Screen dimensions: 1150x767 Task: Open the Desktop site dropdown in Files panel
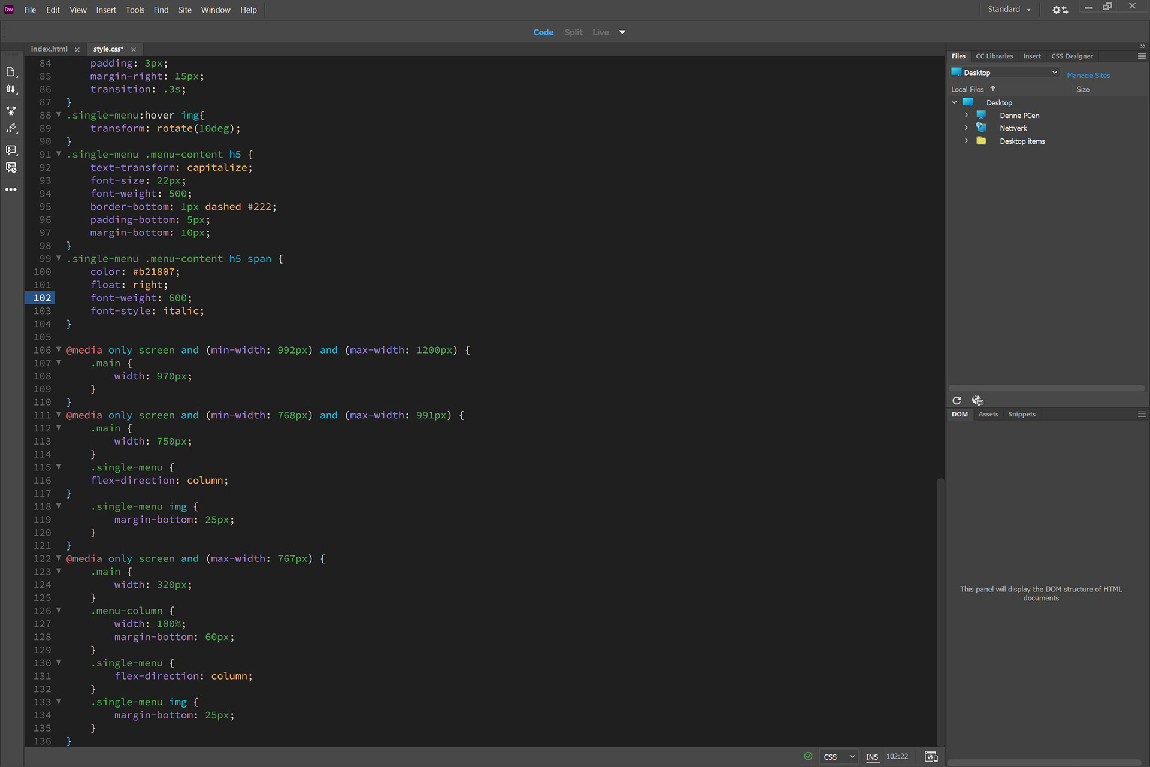tap(1004, 73)
